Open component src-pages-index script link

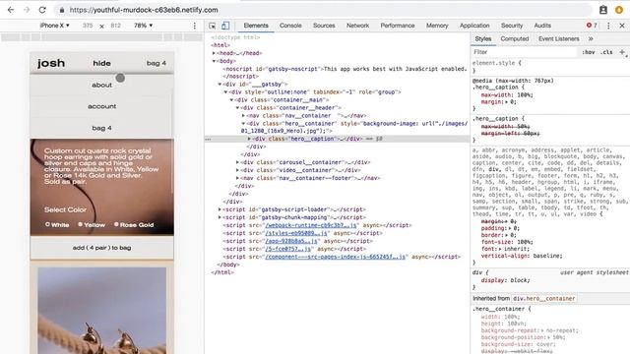tap(336, 257)
